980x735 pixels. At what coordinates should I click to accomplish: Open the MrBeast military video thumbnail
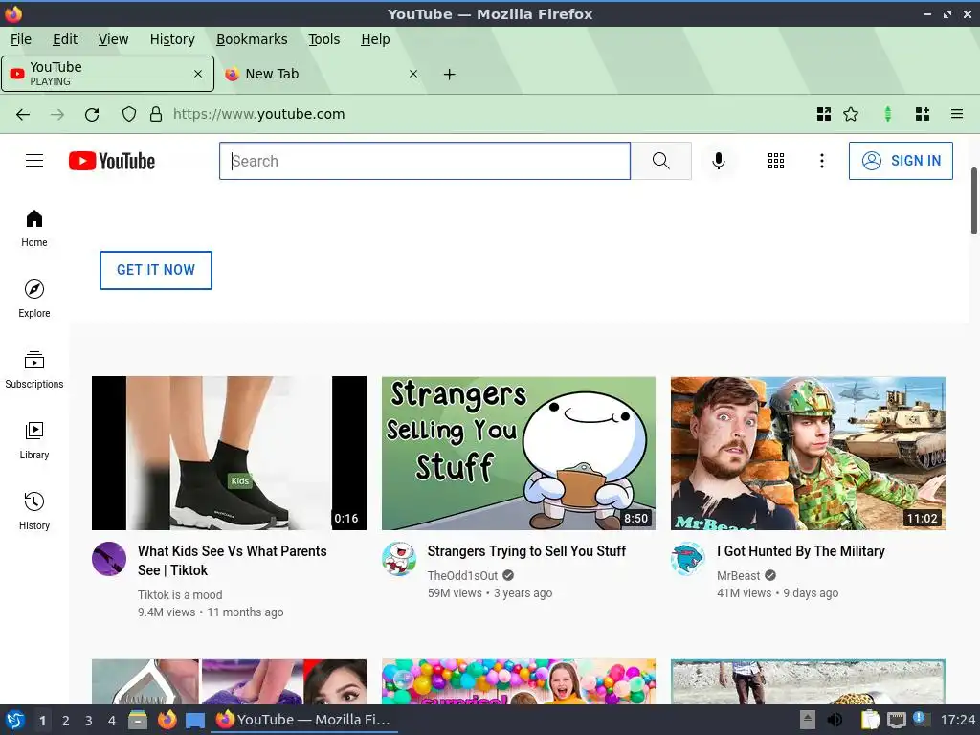(808, 453)
